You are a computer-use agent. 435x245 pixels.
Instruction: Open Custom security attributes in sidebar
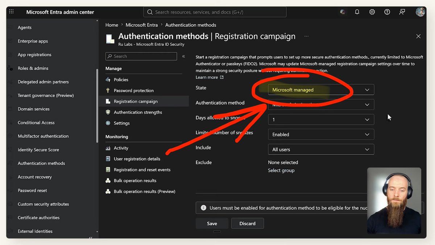click(x=43, y=204)
